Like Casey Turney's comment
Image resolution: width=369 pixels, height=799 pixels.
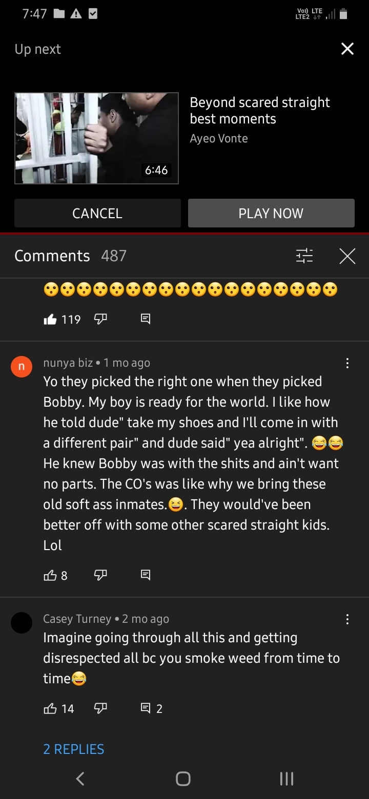pos(50,708)
